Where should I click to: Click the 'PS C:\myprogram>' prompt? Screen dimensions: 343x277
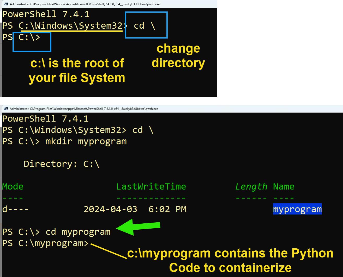point(46,243)
